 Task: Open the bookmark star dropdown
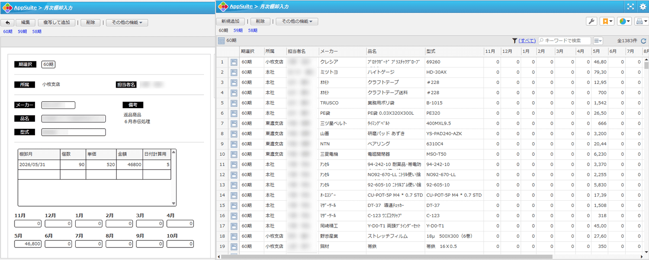tap(607, 21)
